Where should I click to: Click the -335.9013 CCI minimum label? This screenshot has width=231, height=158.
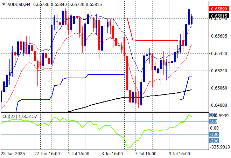pos(219,147)
